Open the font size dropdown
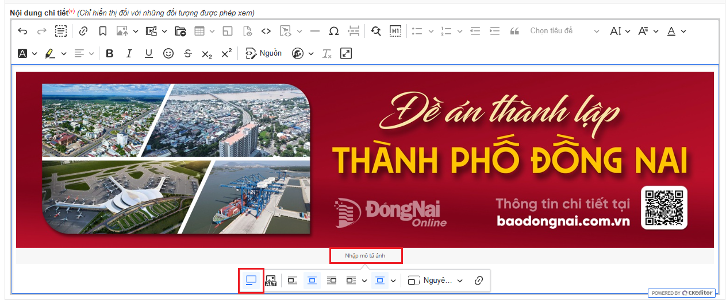This screenshot has height=300, width=726. click(x=620, y=31)
